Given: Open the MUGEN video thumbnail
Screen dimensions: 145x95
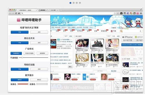Looking at the screenshot, I should click(112, 59).
